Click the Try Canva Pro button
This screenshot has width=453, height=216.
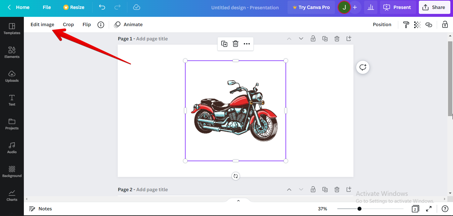311,7
